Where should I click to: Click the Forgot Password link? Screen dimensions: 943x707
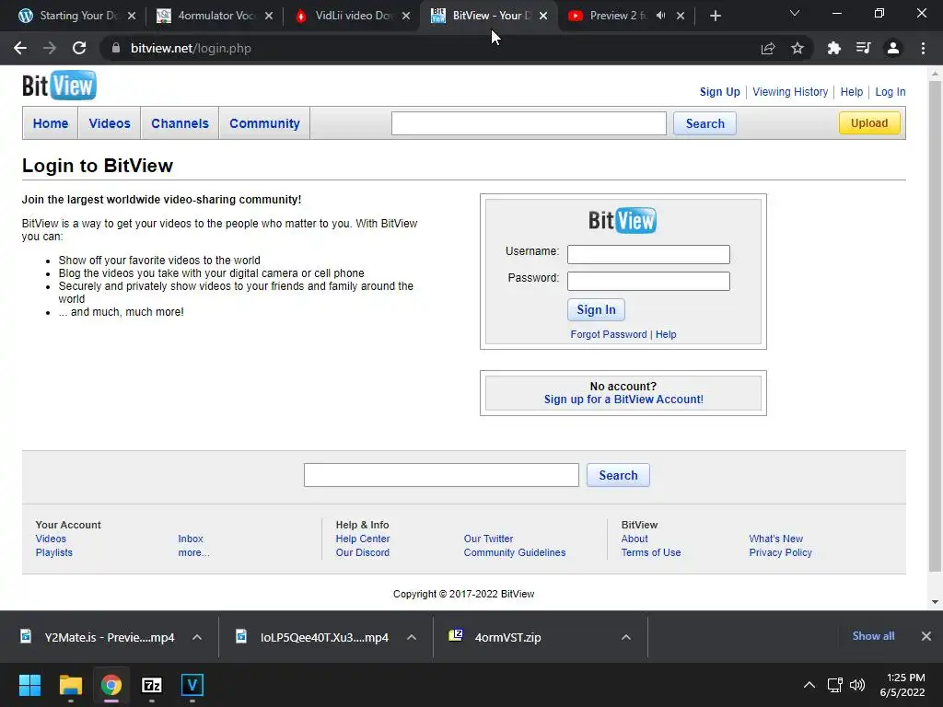coord(609,334)
